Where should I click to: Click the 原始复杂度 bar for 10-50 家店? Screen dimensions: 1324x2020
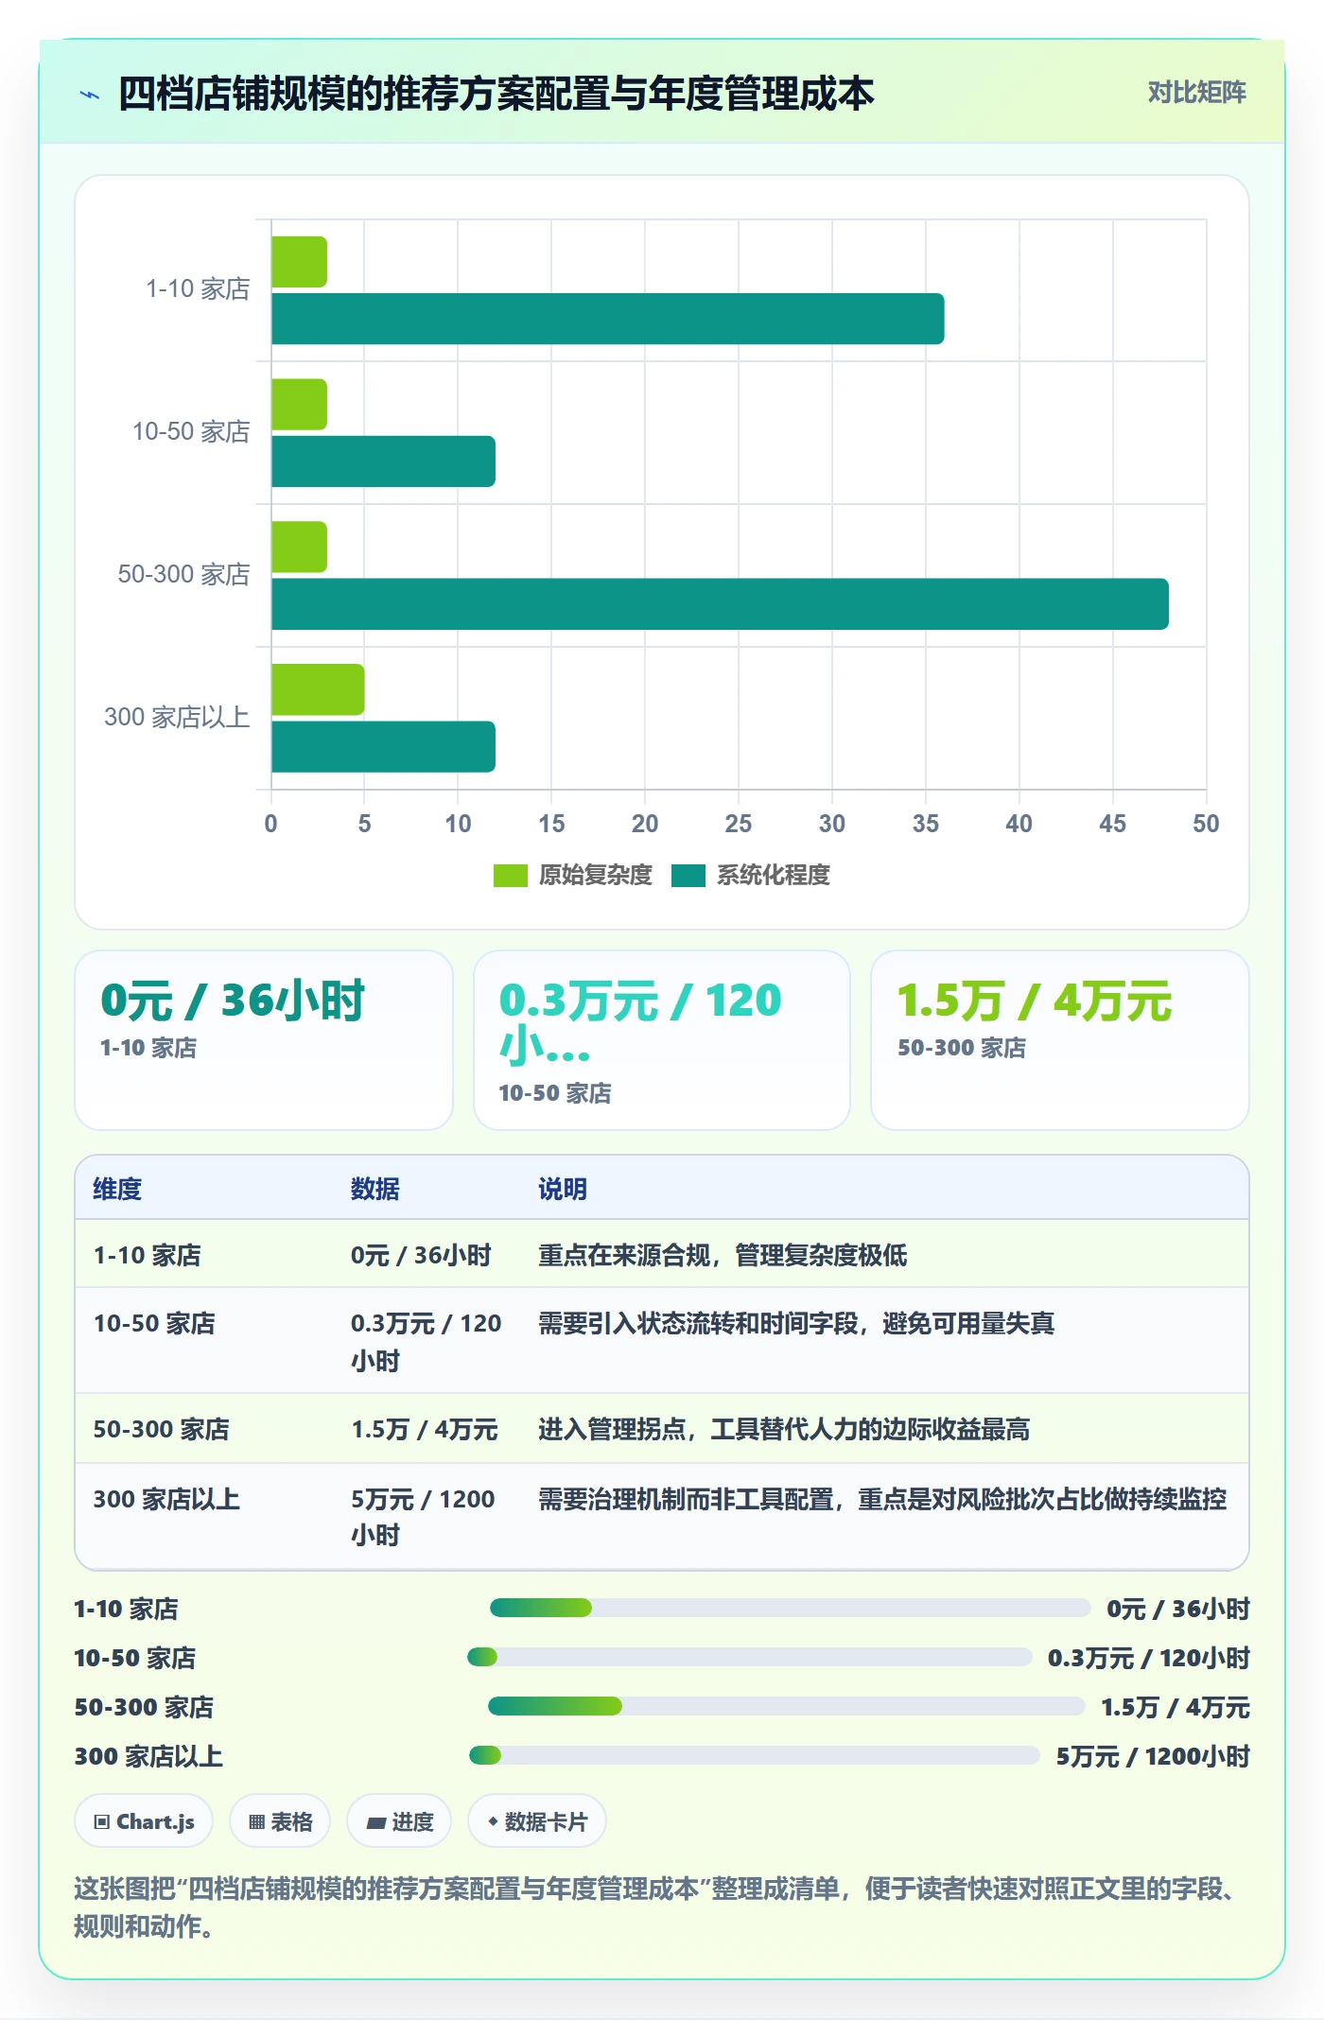pos(299,405)
